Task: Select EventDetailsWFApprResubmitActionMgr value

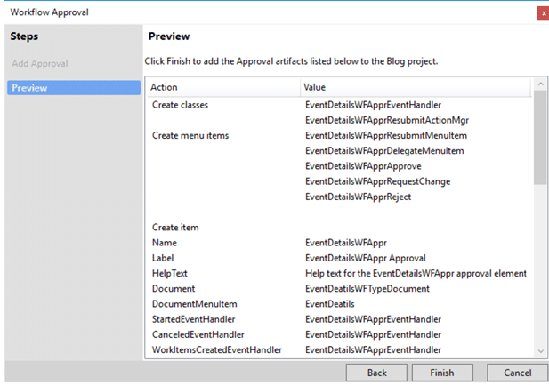Action: pyautogui.click(x=387, y=120)
